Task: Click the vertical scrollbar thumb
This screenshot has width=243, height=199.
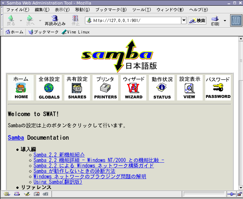Action: (x=241, y=61)
